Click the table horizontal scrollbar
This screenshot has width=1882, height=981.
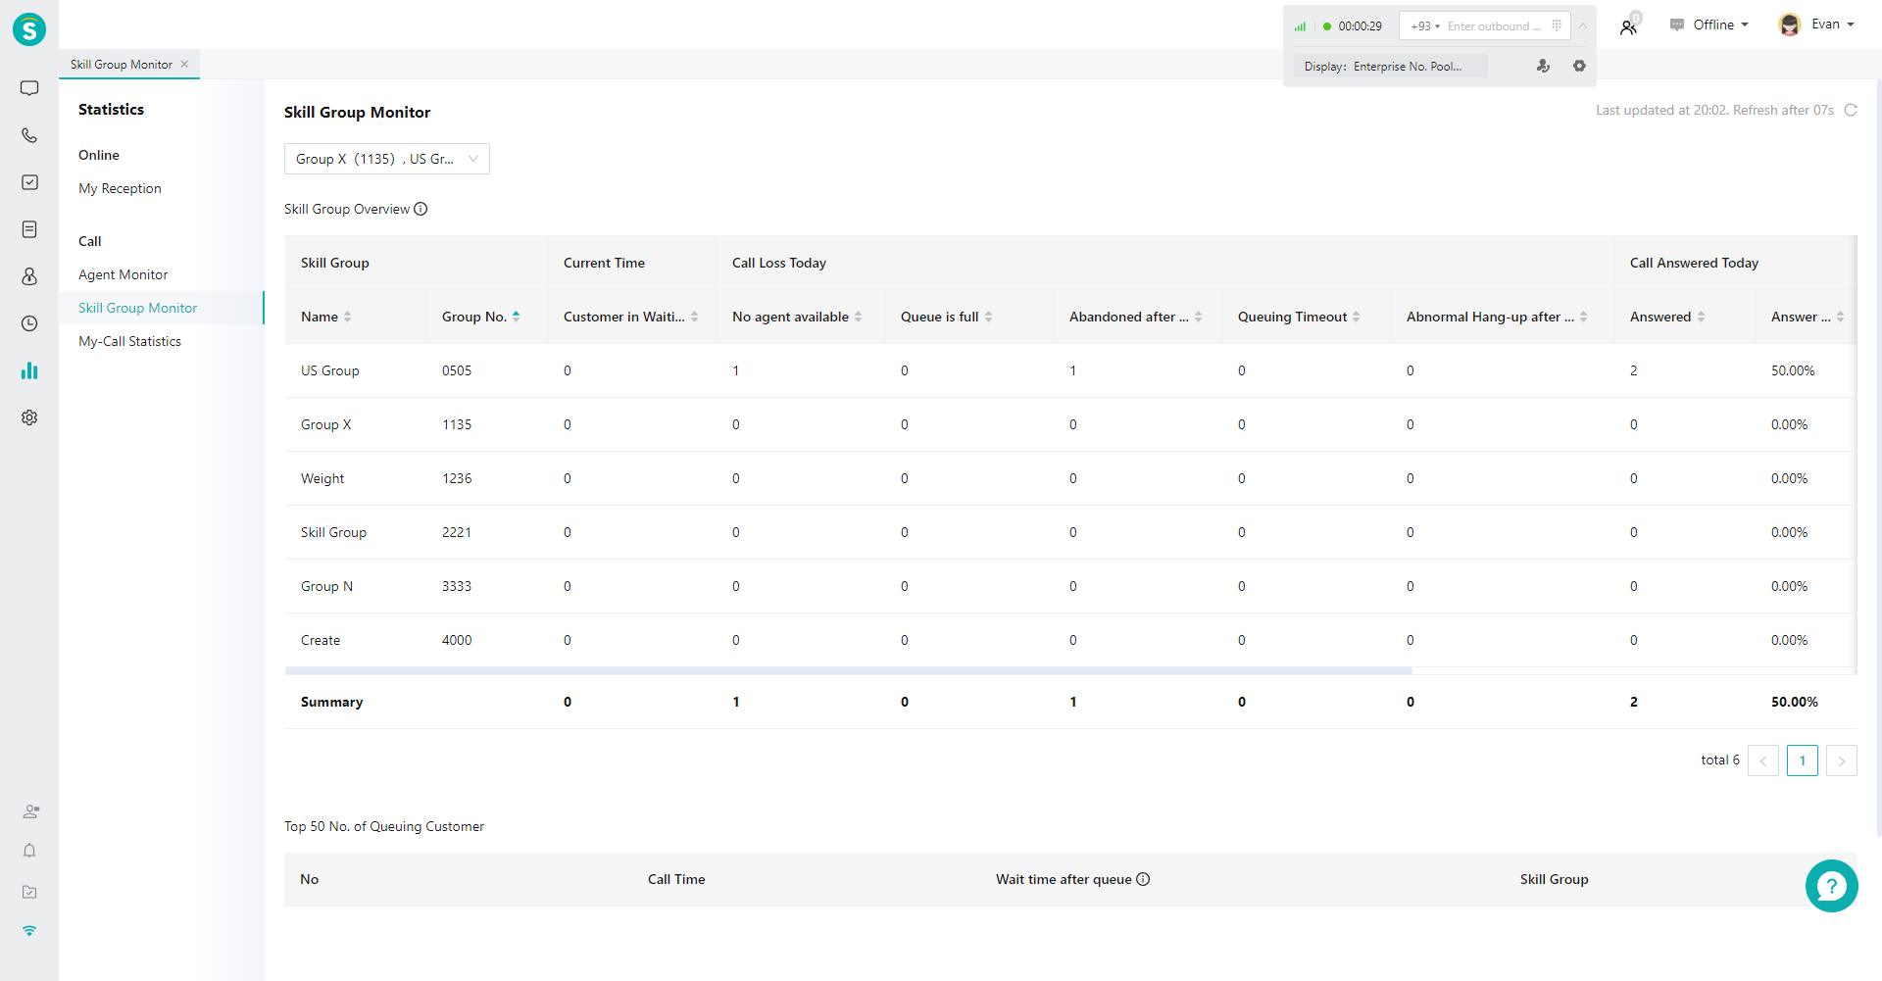pos(848,671)
